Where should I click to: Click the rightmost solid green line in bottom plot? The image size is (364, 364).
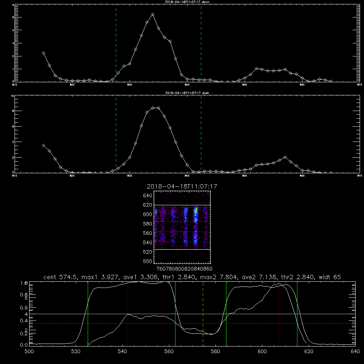297,314
